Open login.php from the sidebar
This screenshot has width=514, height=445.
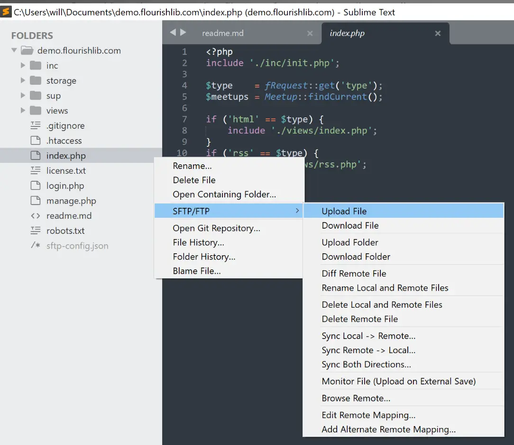pyautogui.click(x=65, y=186)
